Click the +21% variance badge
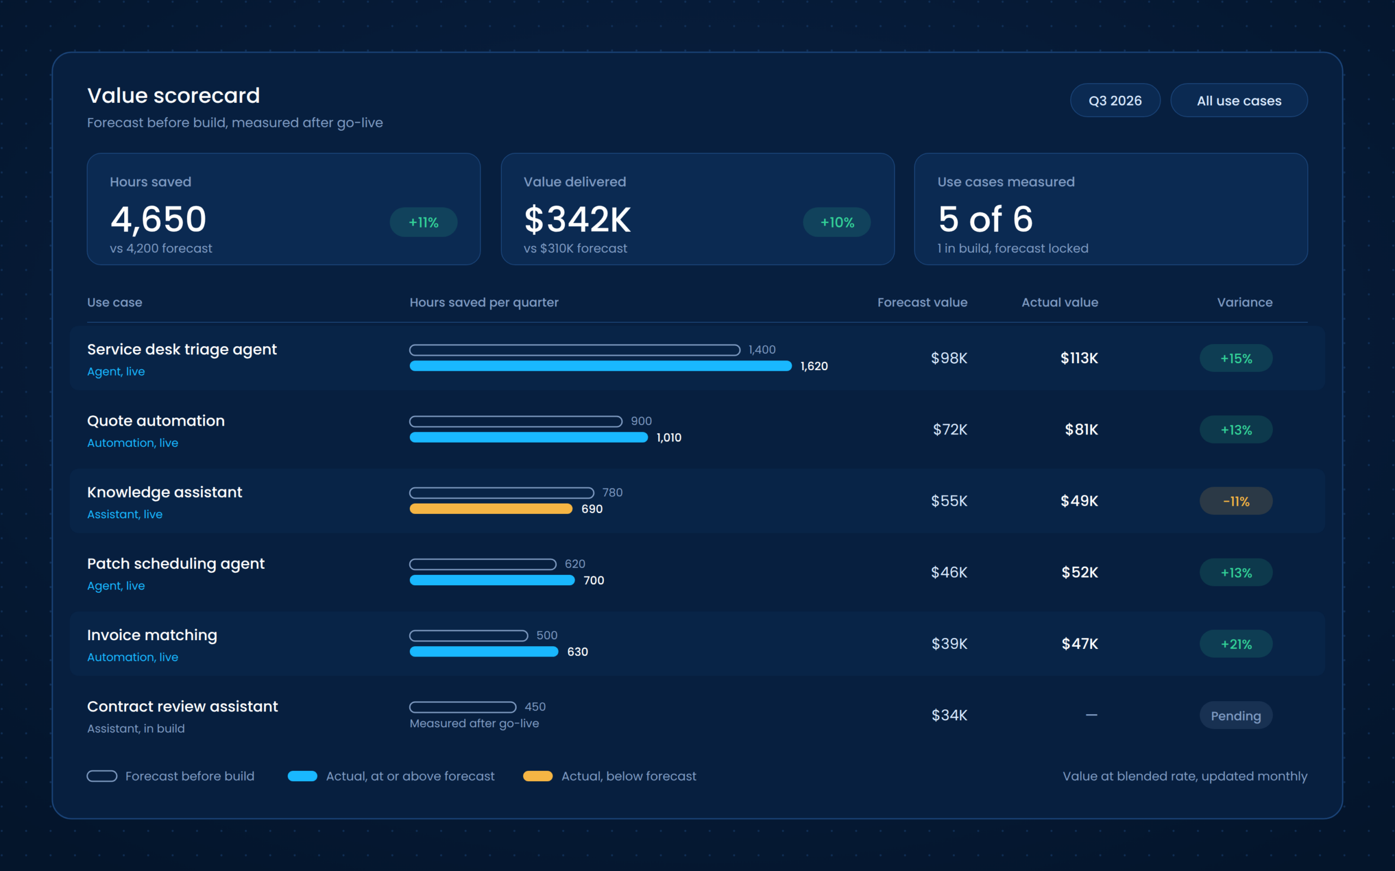1395x871 pixels. [1236, 644]
